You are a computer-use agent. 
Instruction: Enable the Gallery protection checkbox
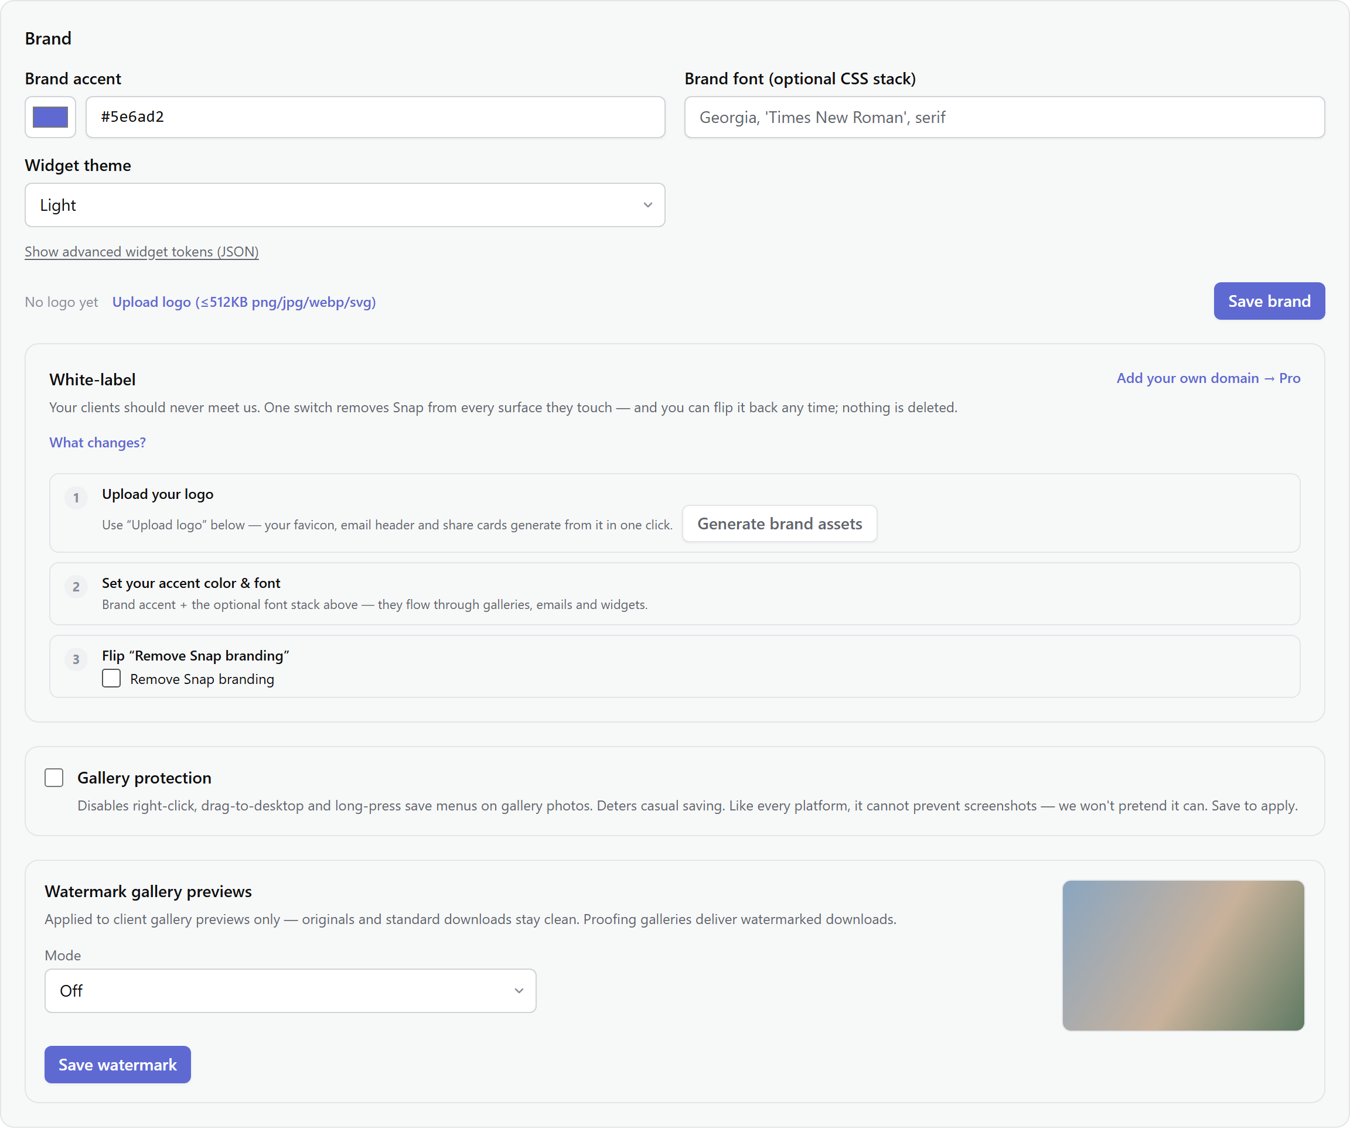pyautogui.click(x=54, y=778)
